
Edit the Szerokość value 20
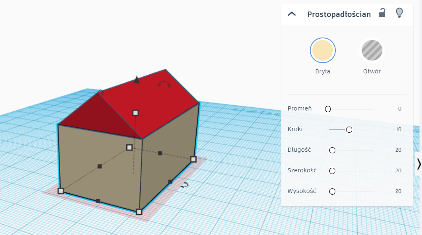click(398, 170)
